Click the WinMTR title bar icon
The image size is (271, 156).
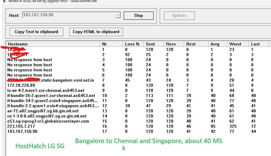[x=4, y=1]
